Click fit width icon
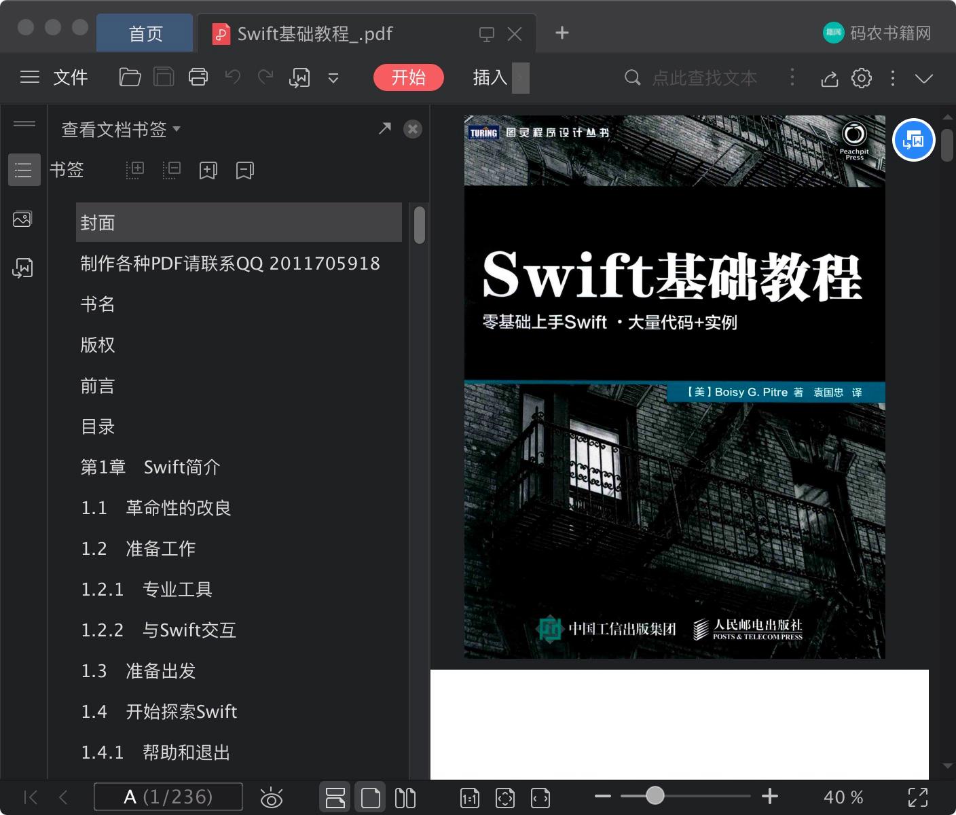The height and width of the screenshot is (815, 956). pos(540,798)
